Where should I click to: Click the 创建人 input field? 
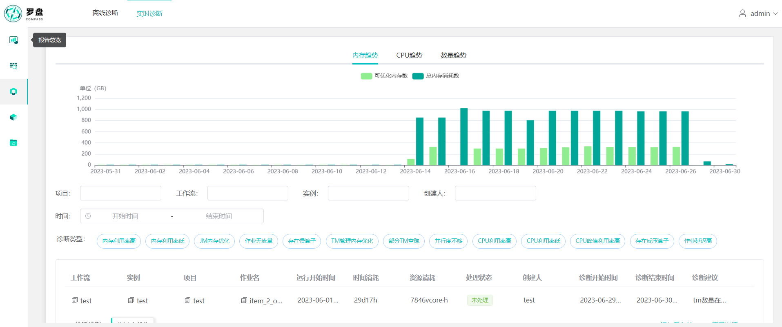(x=495, y=193)
